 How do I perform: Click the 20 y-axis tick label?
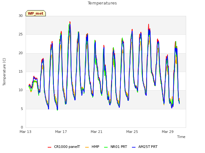20,53
